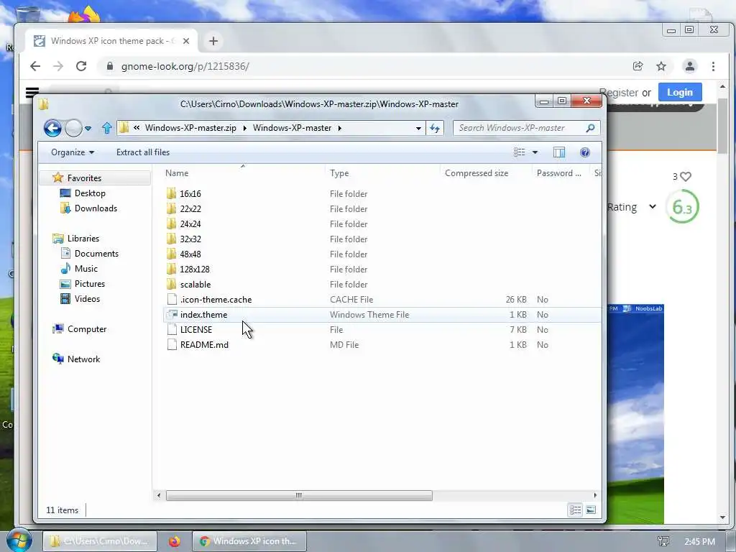Go back in Chrome browser
Viewport: 736px width, 552px height.
[35, 66]
